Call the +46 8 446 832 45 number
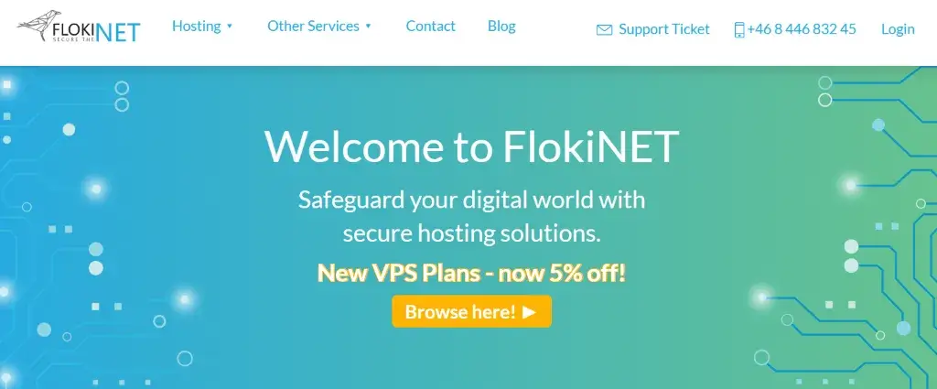937x389 pixels. click(x=801, y=29)
